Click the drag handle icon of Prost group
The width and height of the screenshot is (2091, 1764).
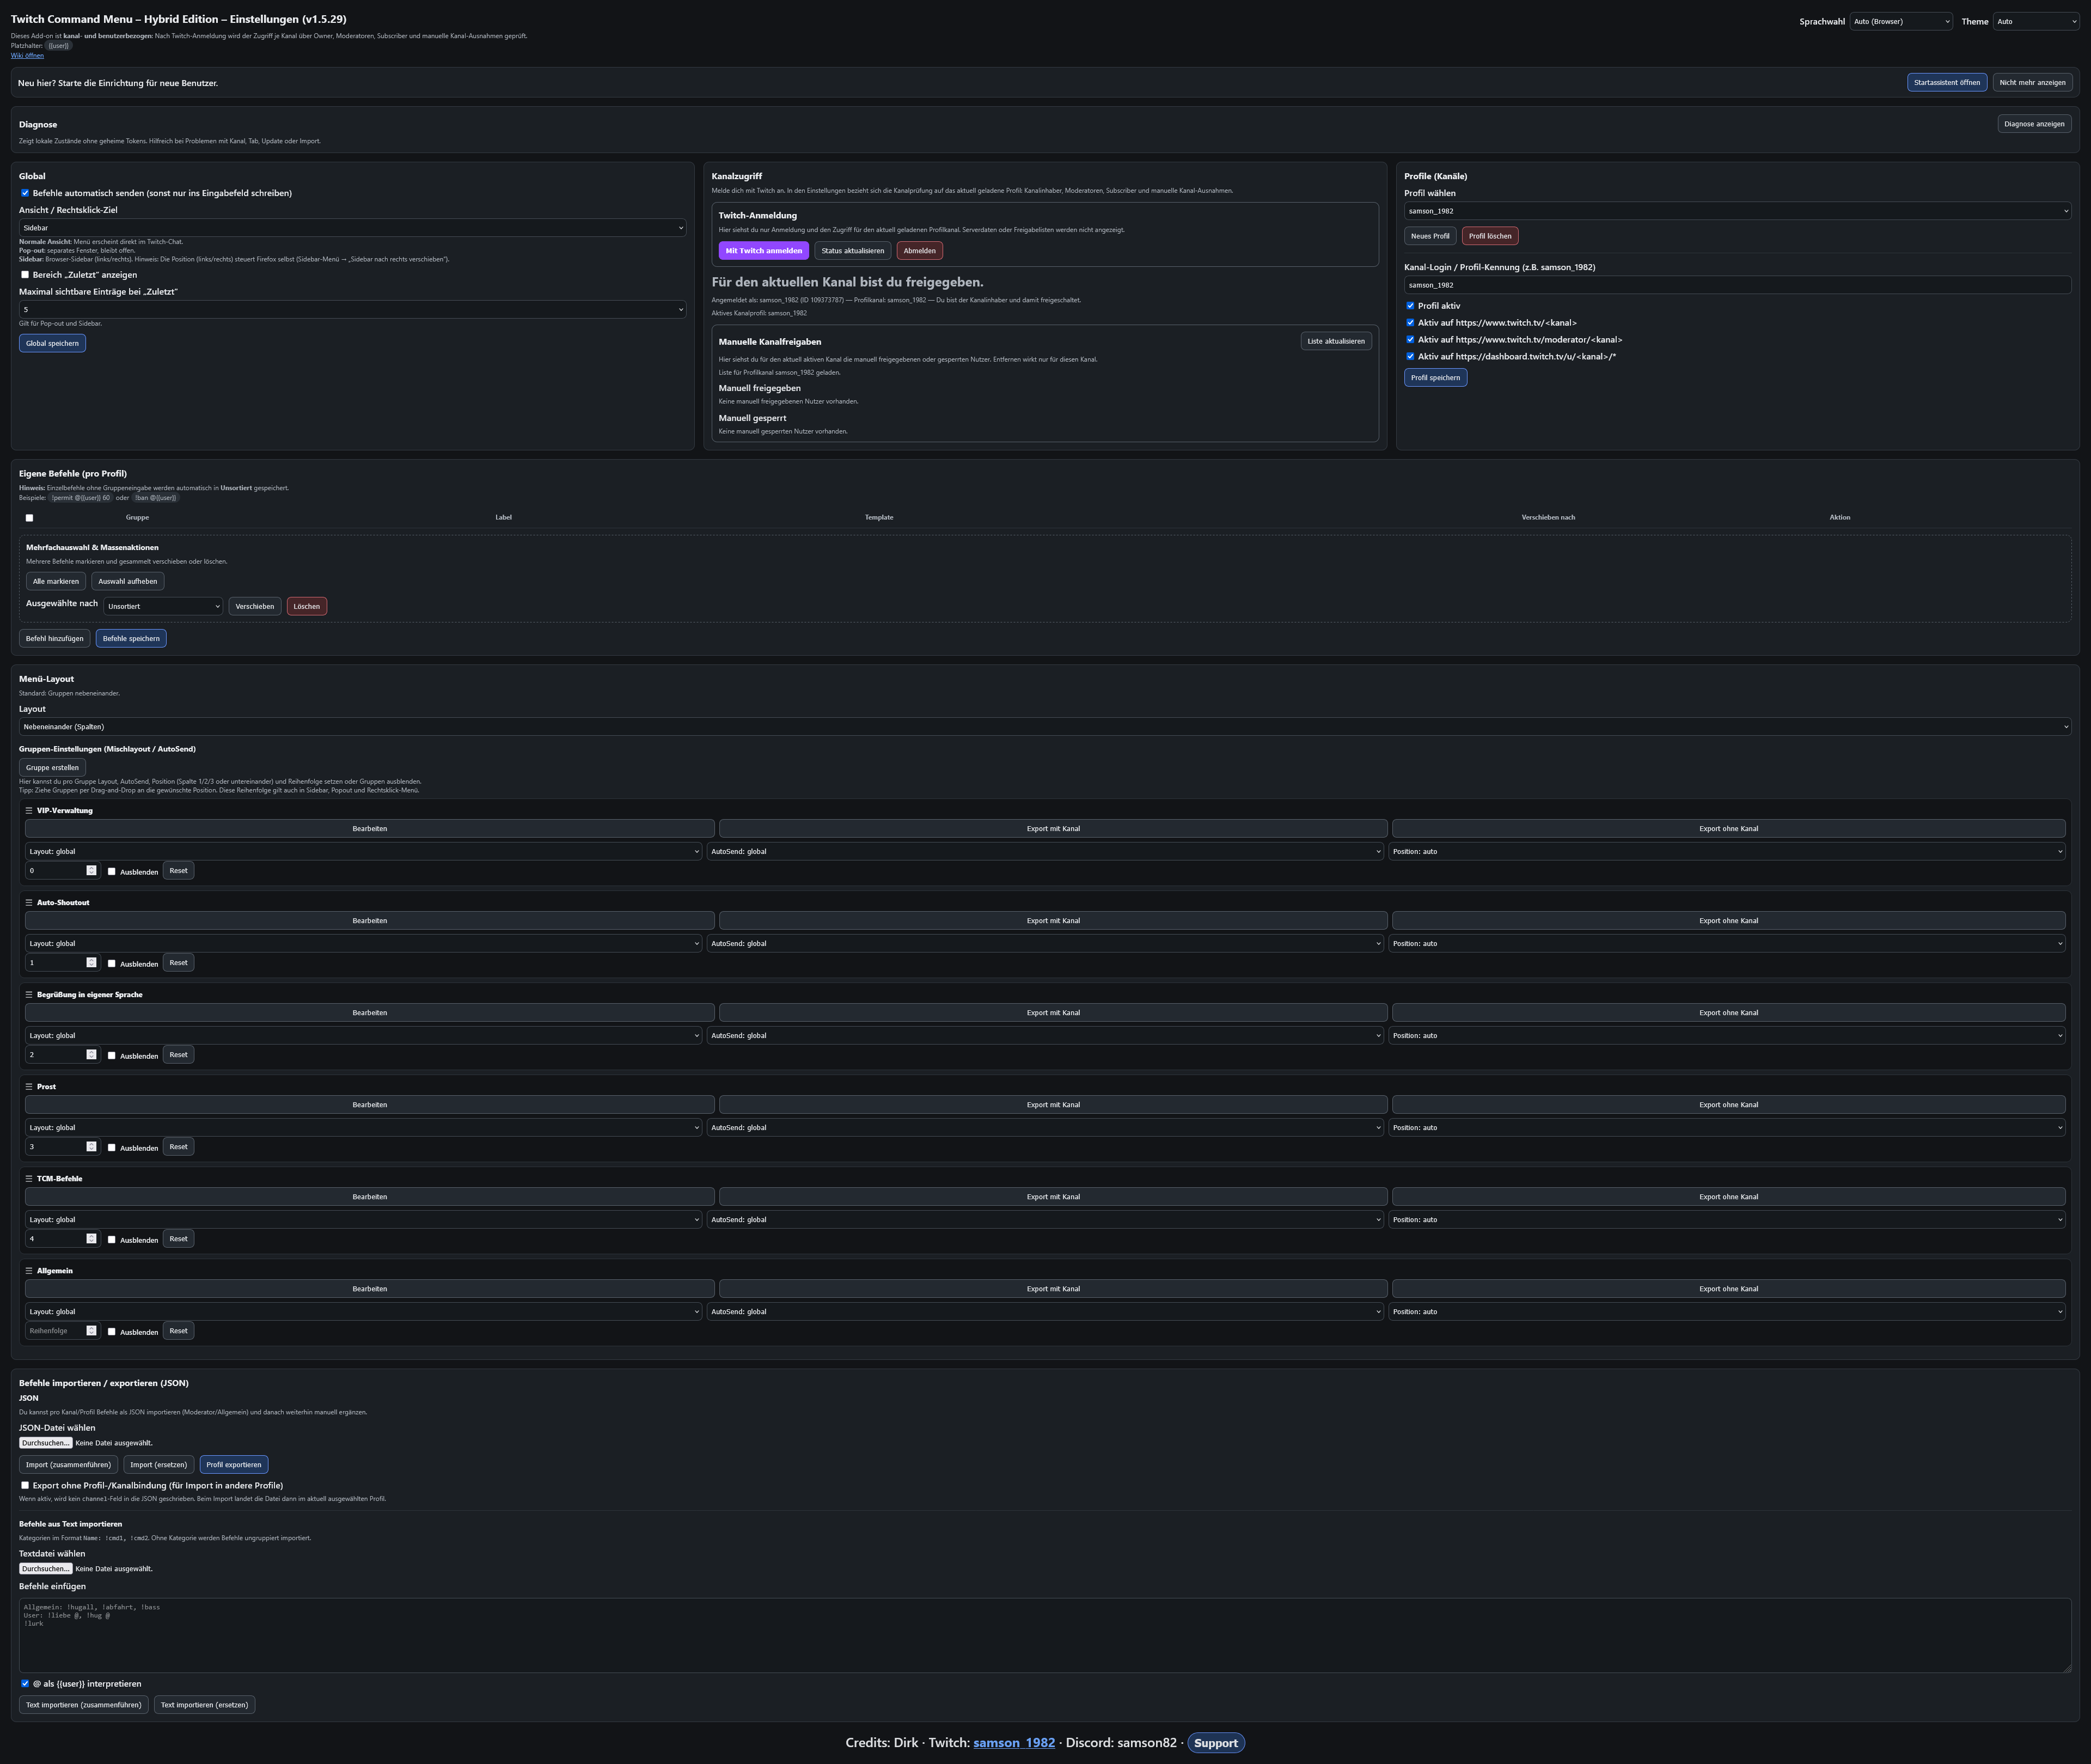(29, 1087)
